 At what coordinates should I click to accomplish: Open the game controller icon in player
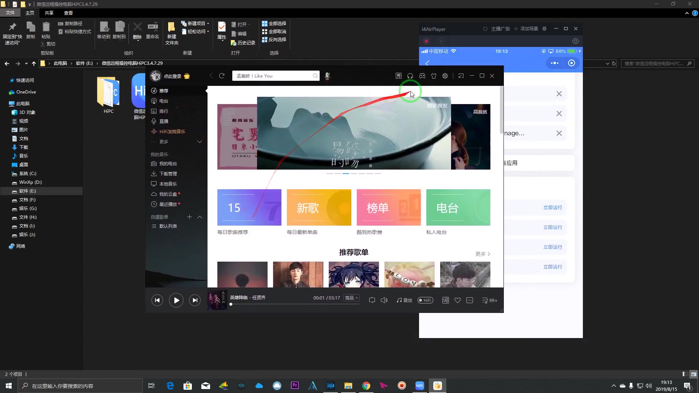(422, 76)
